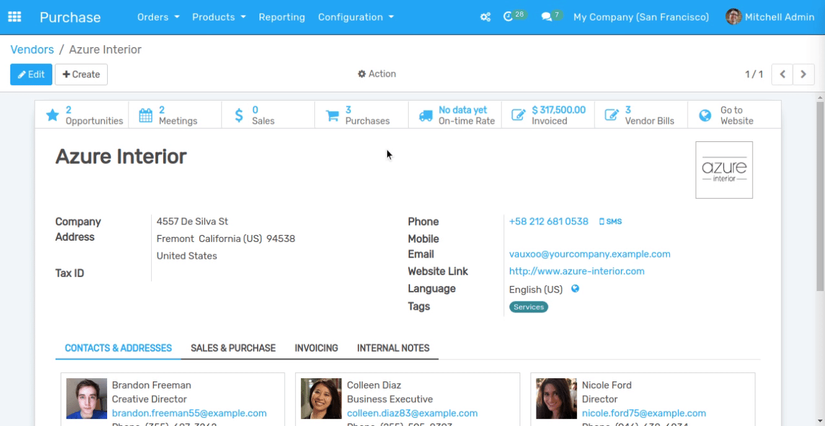
Task: Expand the Configuration dropdown menu
Action: pyautogui.click(x=356, y=17)
